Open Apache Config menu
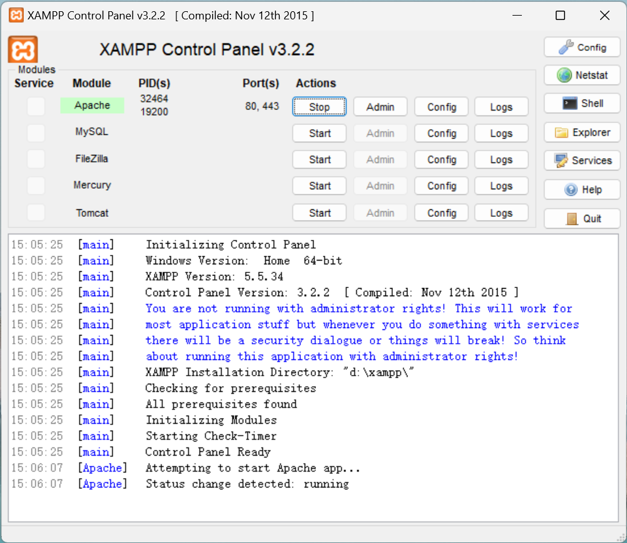The image size is (627, 543). pos(441,107)
